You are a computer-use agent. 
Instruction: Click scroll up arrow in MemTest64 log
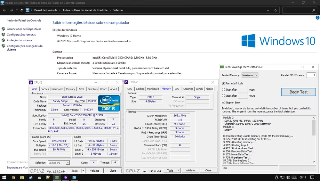pos(314,118)
